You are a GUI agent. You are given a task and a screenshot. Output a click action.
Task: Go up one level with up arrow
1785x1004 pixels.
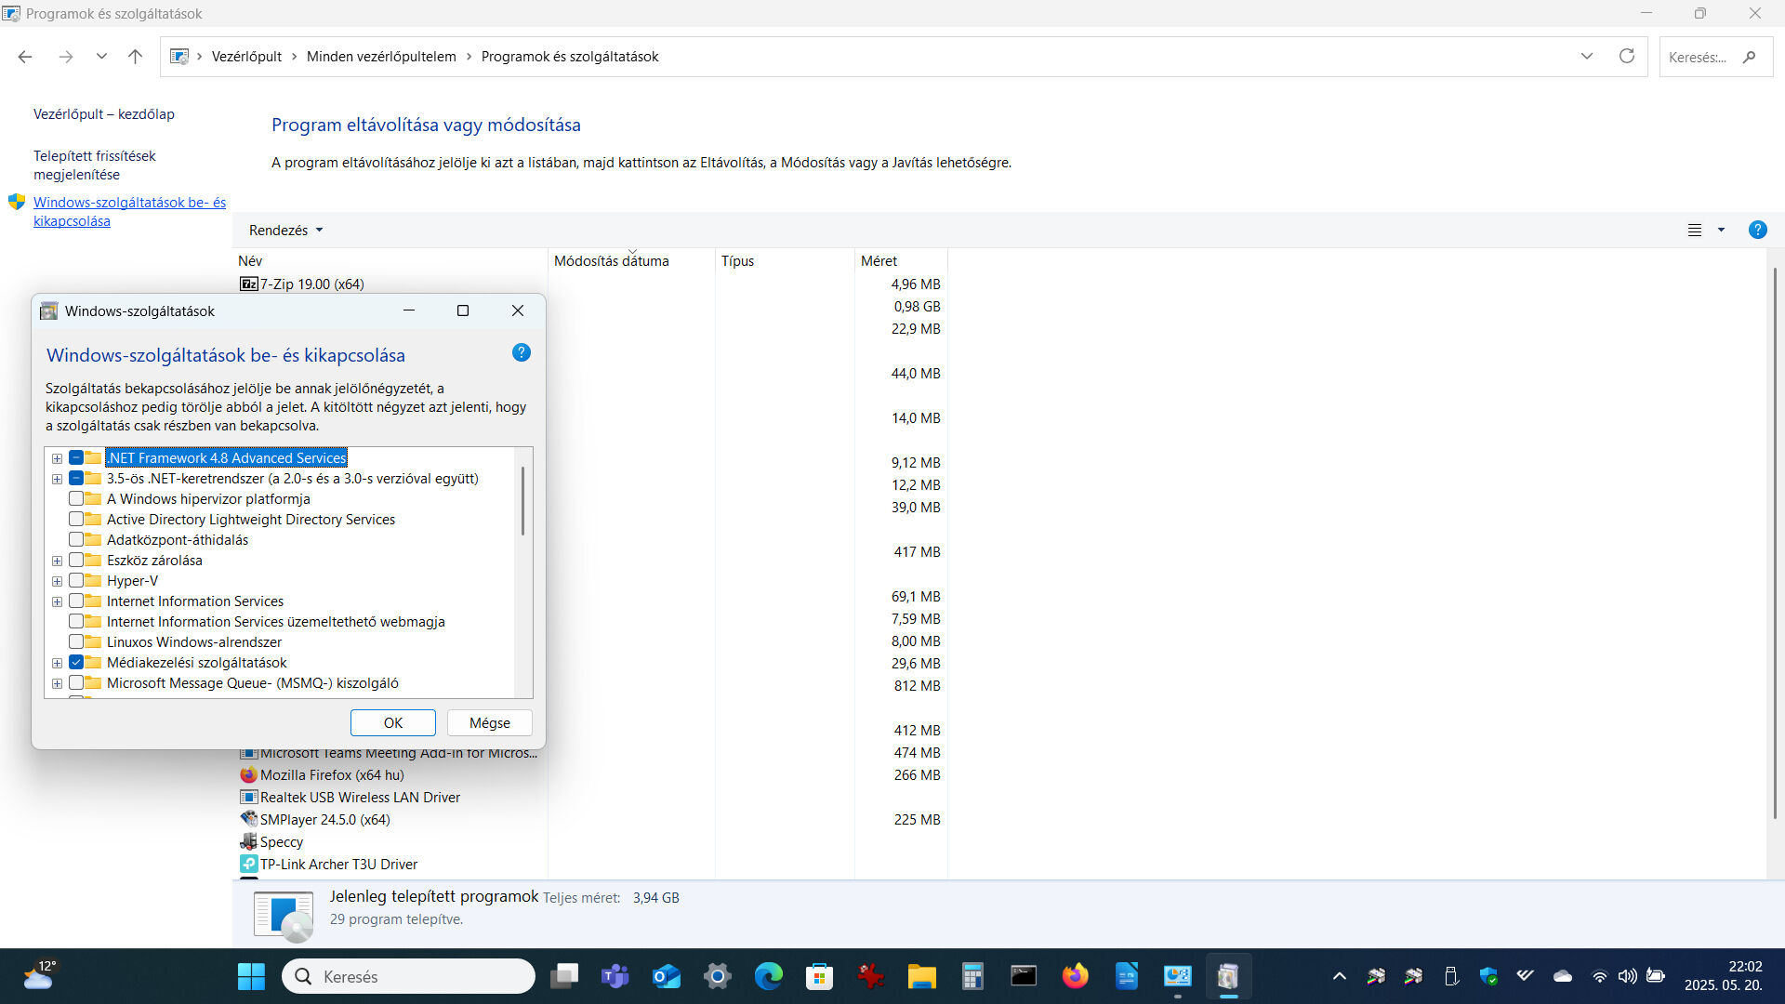(135, 57)
